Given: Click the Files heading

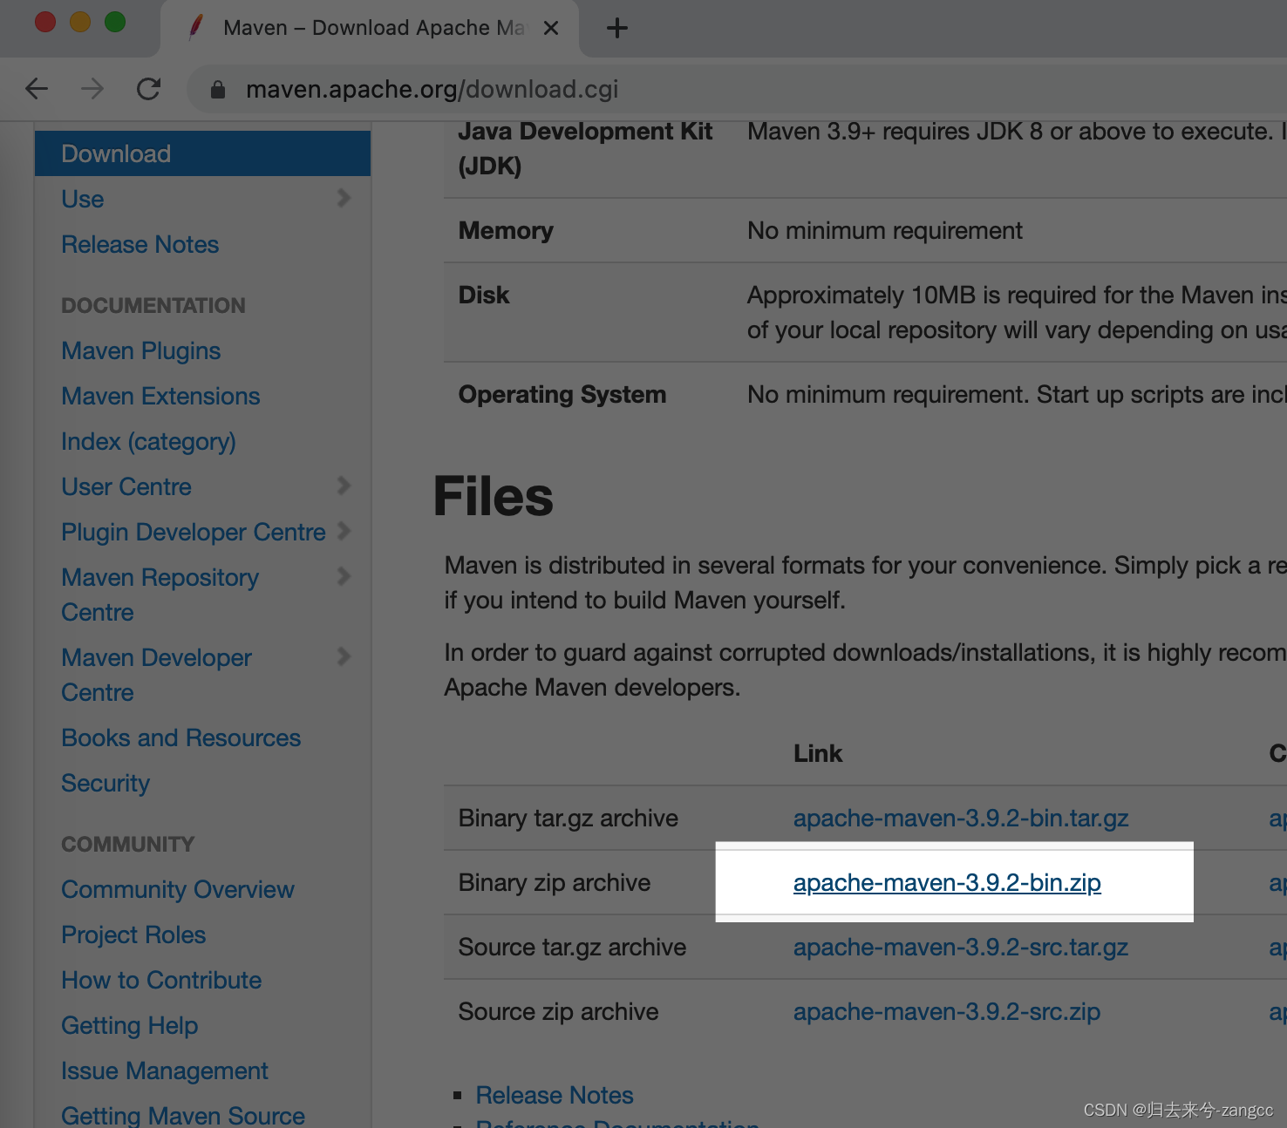Looking at the screenshot, I should (x=494, y=497).
